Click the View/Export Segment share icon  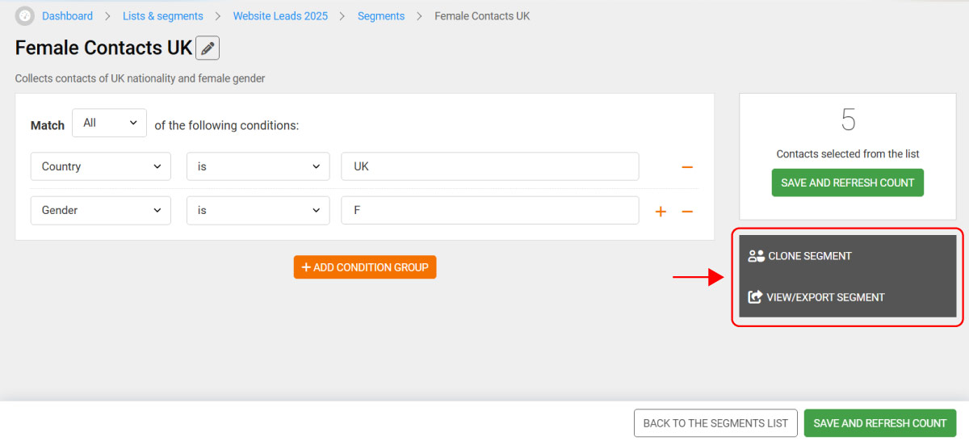[x=756, y=297]
